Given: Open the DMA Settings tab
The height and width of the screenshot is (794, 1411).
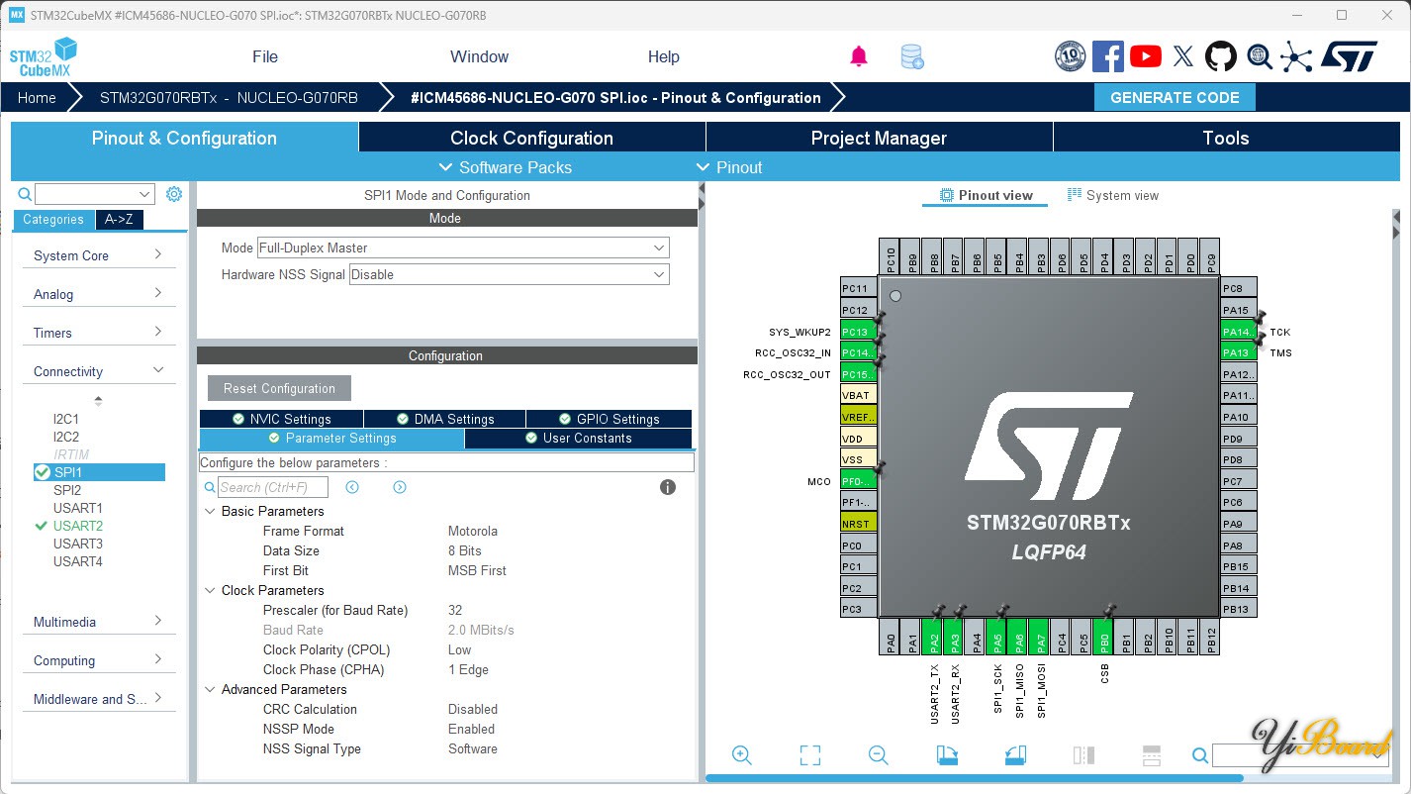Looking at the screenshot, I should tap(444, 419).
